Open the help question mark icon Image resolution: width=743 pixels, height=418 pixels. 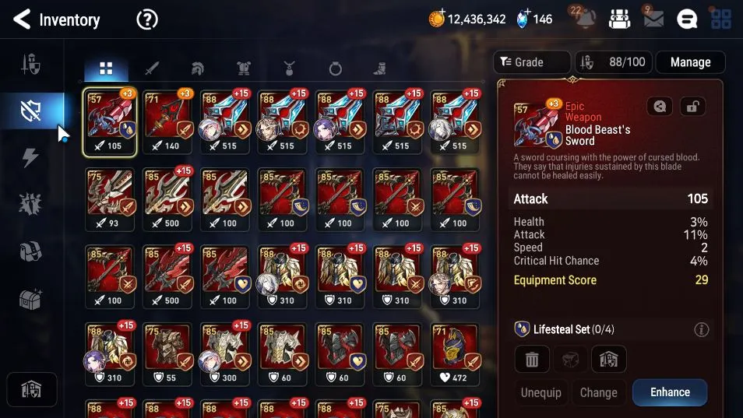point(147,20)
